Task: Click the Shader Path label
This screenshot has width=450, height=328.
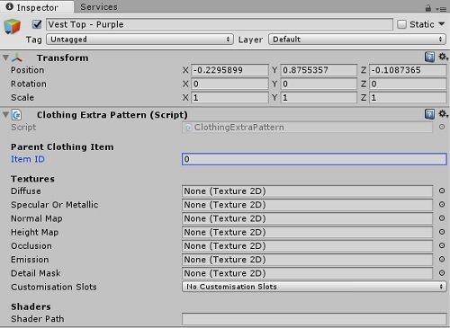Action: pyautogui.click(x=38, y=319)
